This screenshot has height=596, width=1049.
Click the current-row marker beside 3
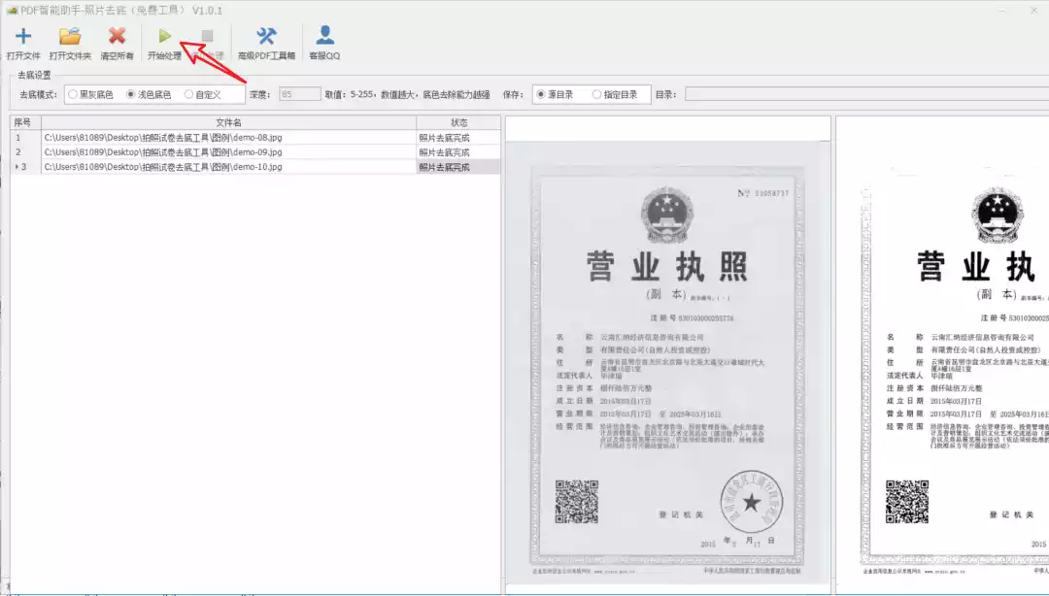click(17, 167)
